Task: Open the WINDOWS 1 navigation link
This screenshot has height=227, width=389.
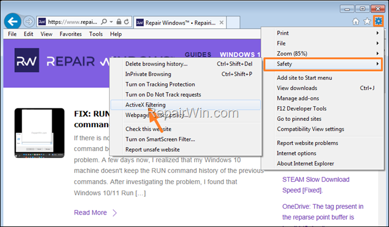Action: [240, 55]
